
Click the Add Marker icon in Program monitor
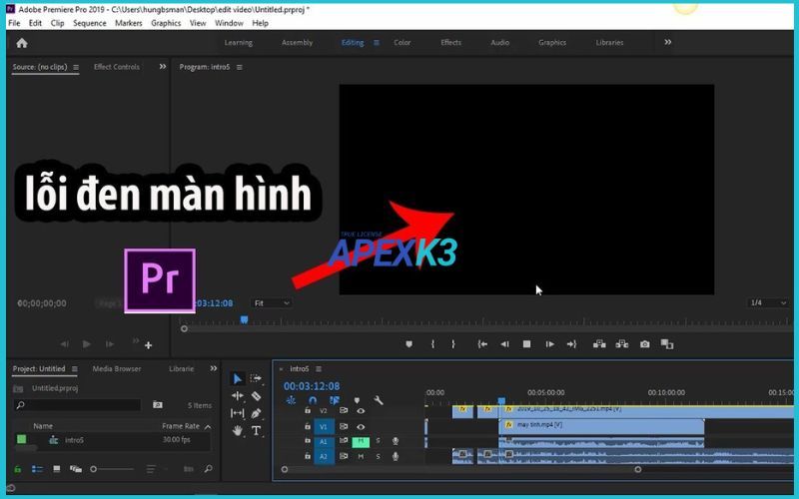click(x=408, y=344)
